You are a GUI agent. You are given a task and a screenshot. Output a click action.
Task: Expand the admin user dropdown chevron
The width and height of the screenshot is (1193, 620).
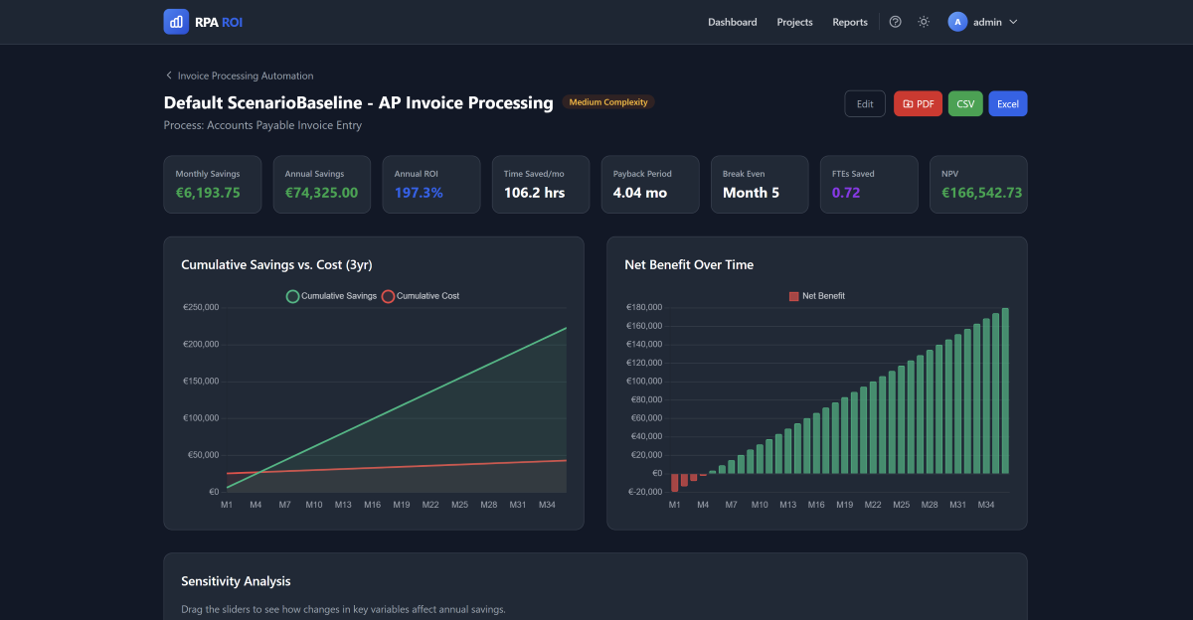[1013, 22]
